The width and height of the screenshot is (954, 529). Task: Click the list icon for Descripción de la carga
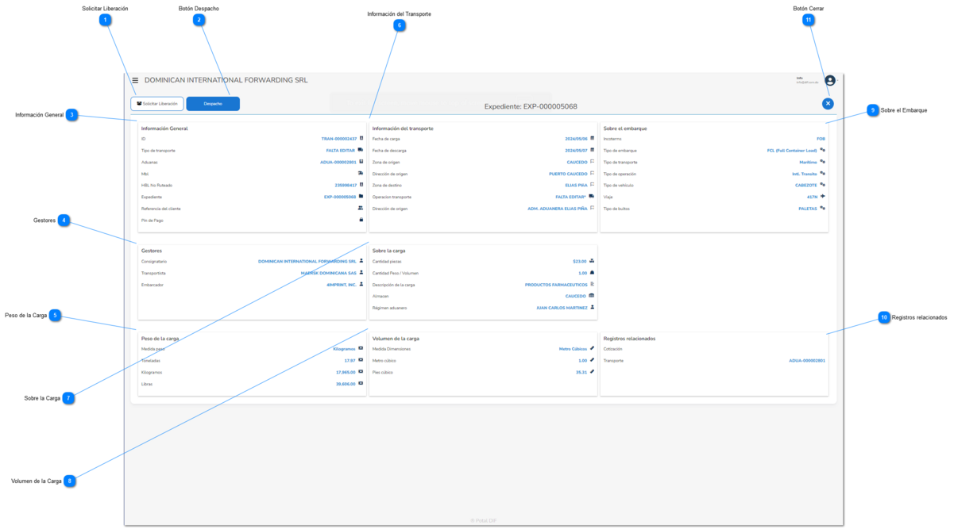pos(592,284)
